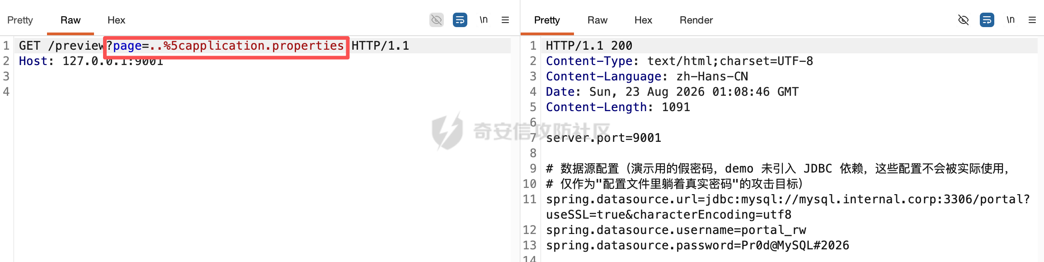Click the HTTP/1.1 200 status line
The height and width of the screenshot is (262, 1044).
589,46
